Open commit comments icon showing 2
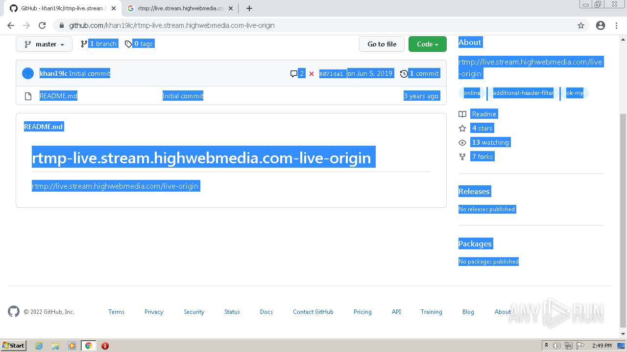 297,73
